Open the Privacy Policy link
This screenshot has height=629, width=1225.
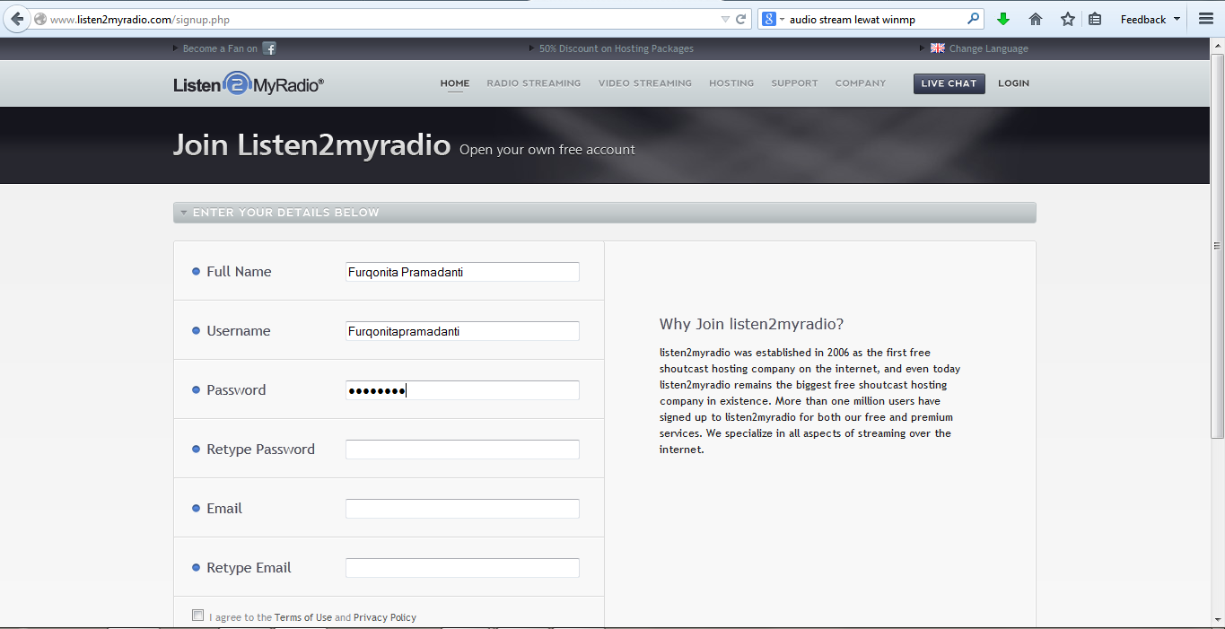pyautogui.click(x=385, y=617)
